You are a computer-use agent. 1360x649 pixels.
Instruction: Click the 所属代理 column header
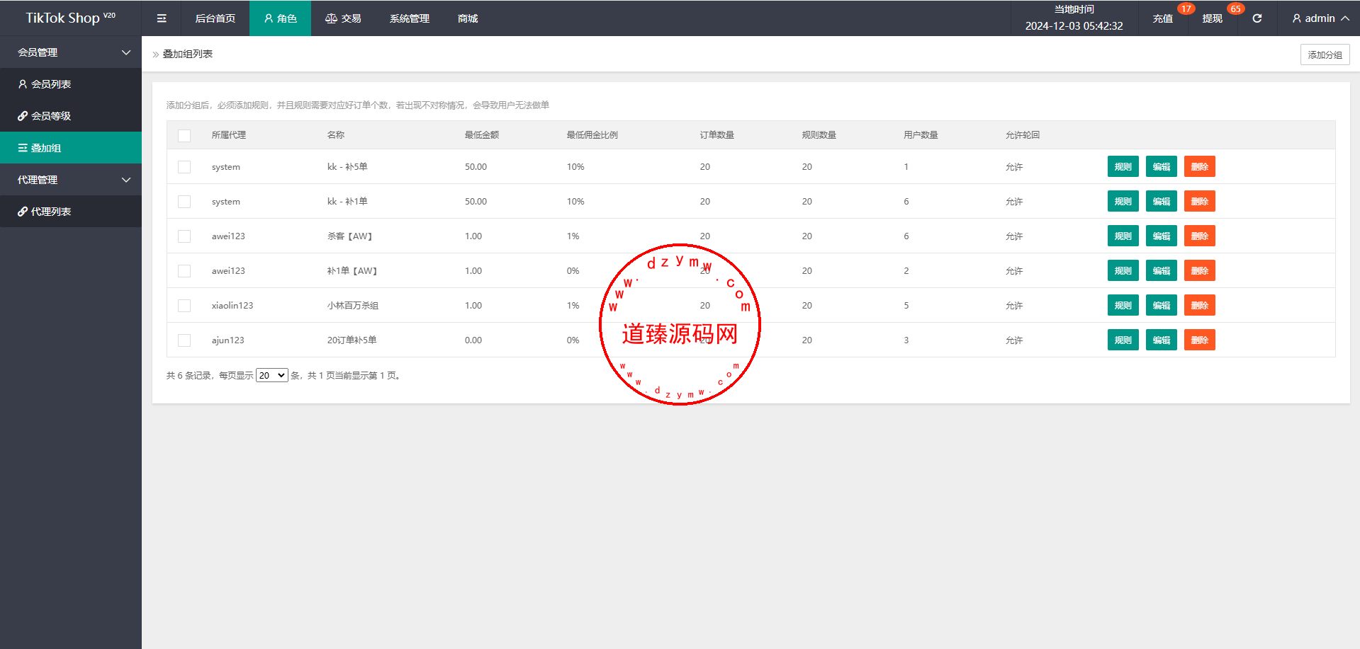229,135
